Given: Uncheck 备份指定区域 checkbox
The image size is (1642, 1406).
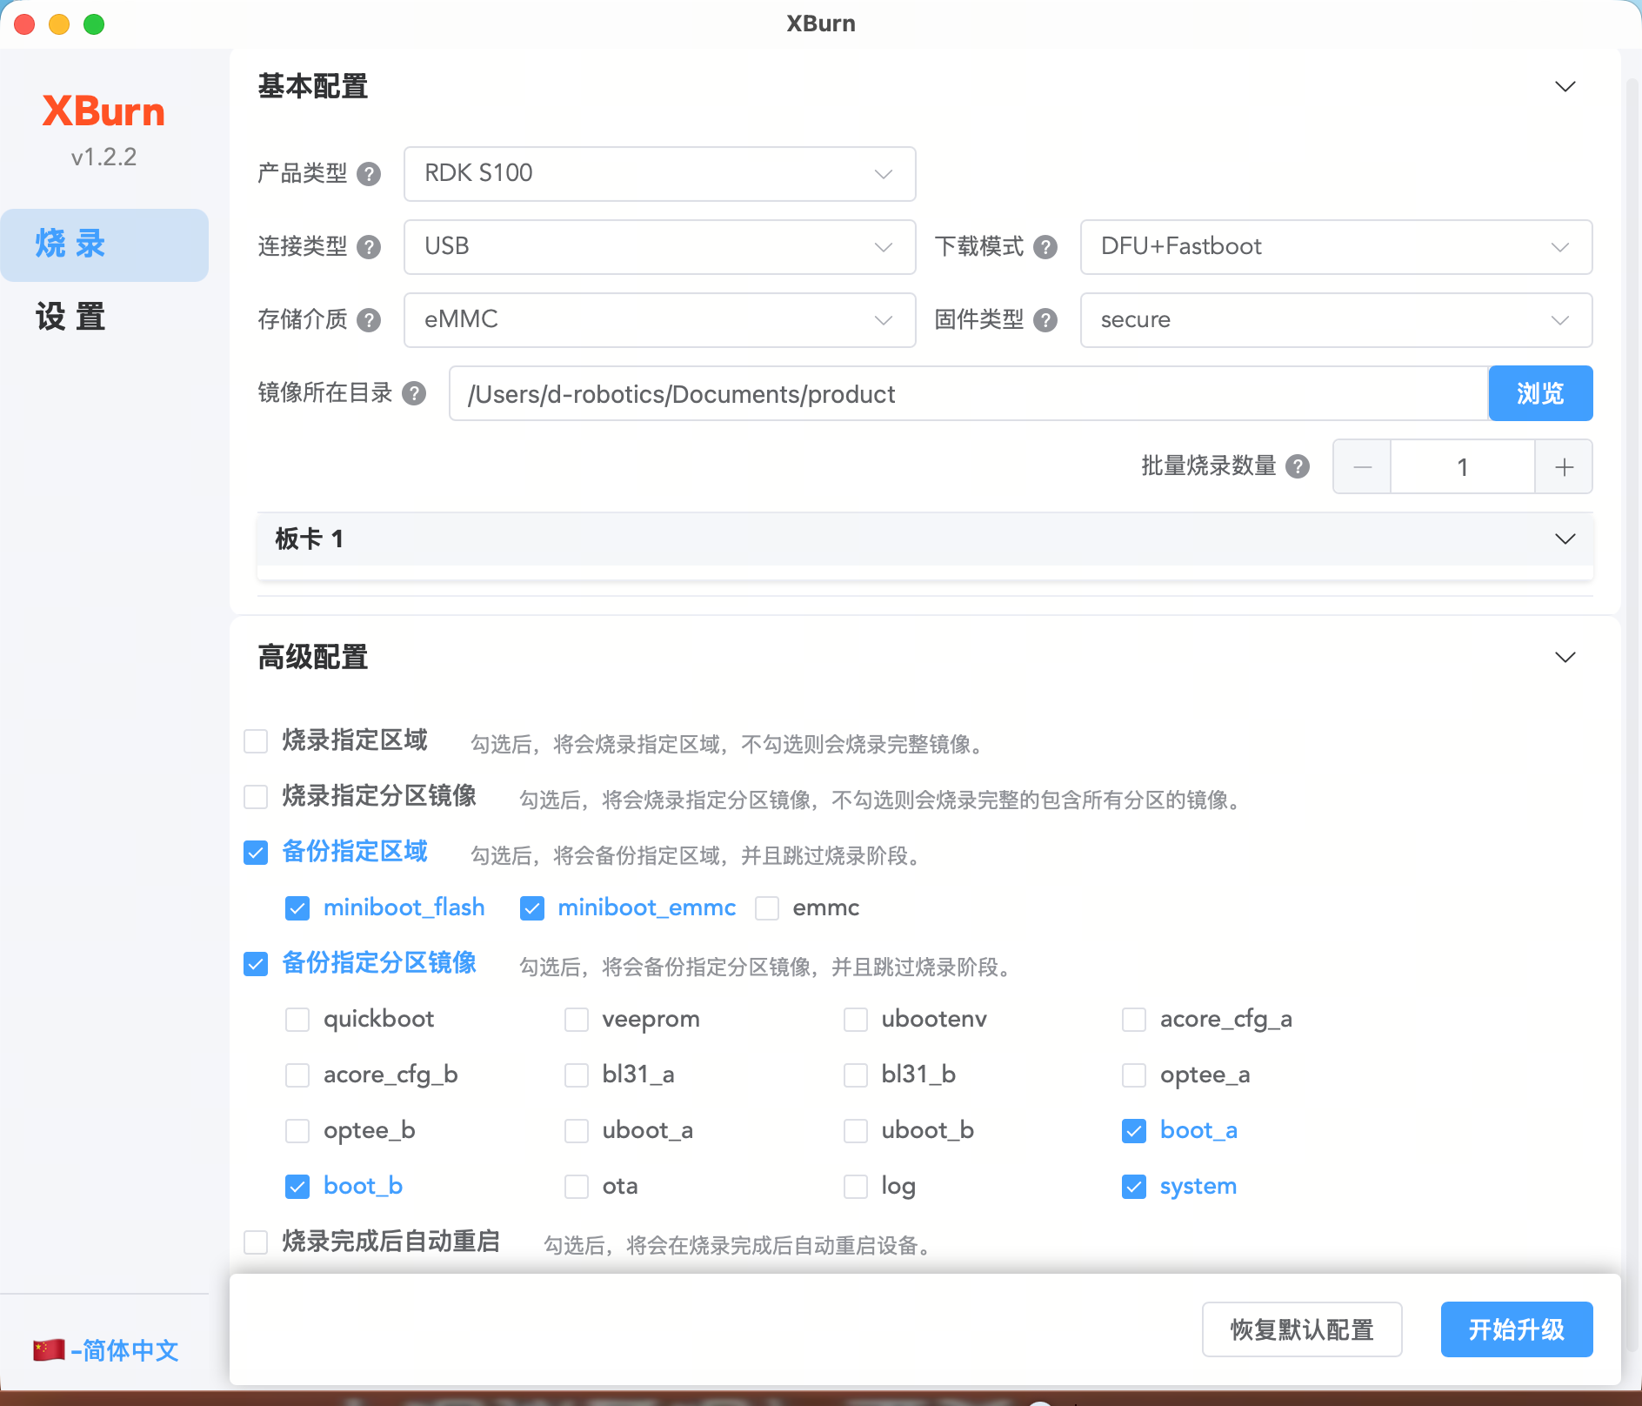Looking at the screenshot, I should 256,853.
